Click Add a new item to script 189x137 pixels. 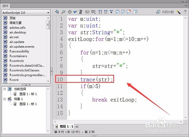[57, 12]
